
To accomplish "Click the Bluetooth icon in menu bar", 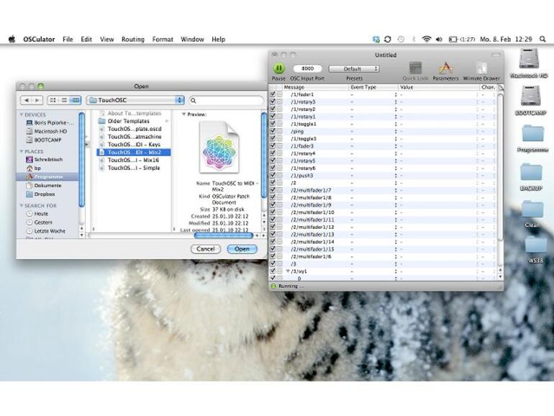I will (x=414, y=40).
